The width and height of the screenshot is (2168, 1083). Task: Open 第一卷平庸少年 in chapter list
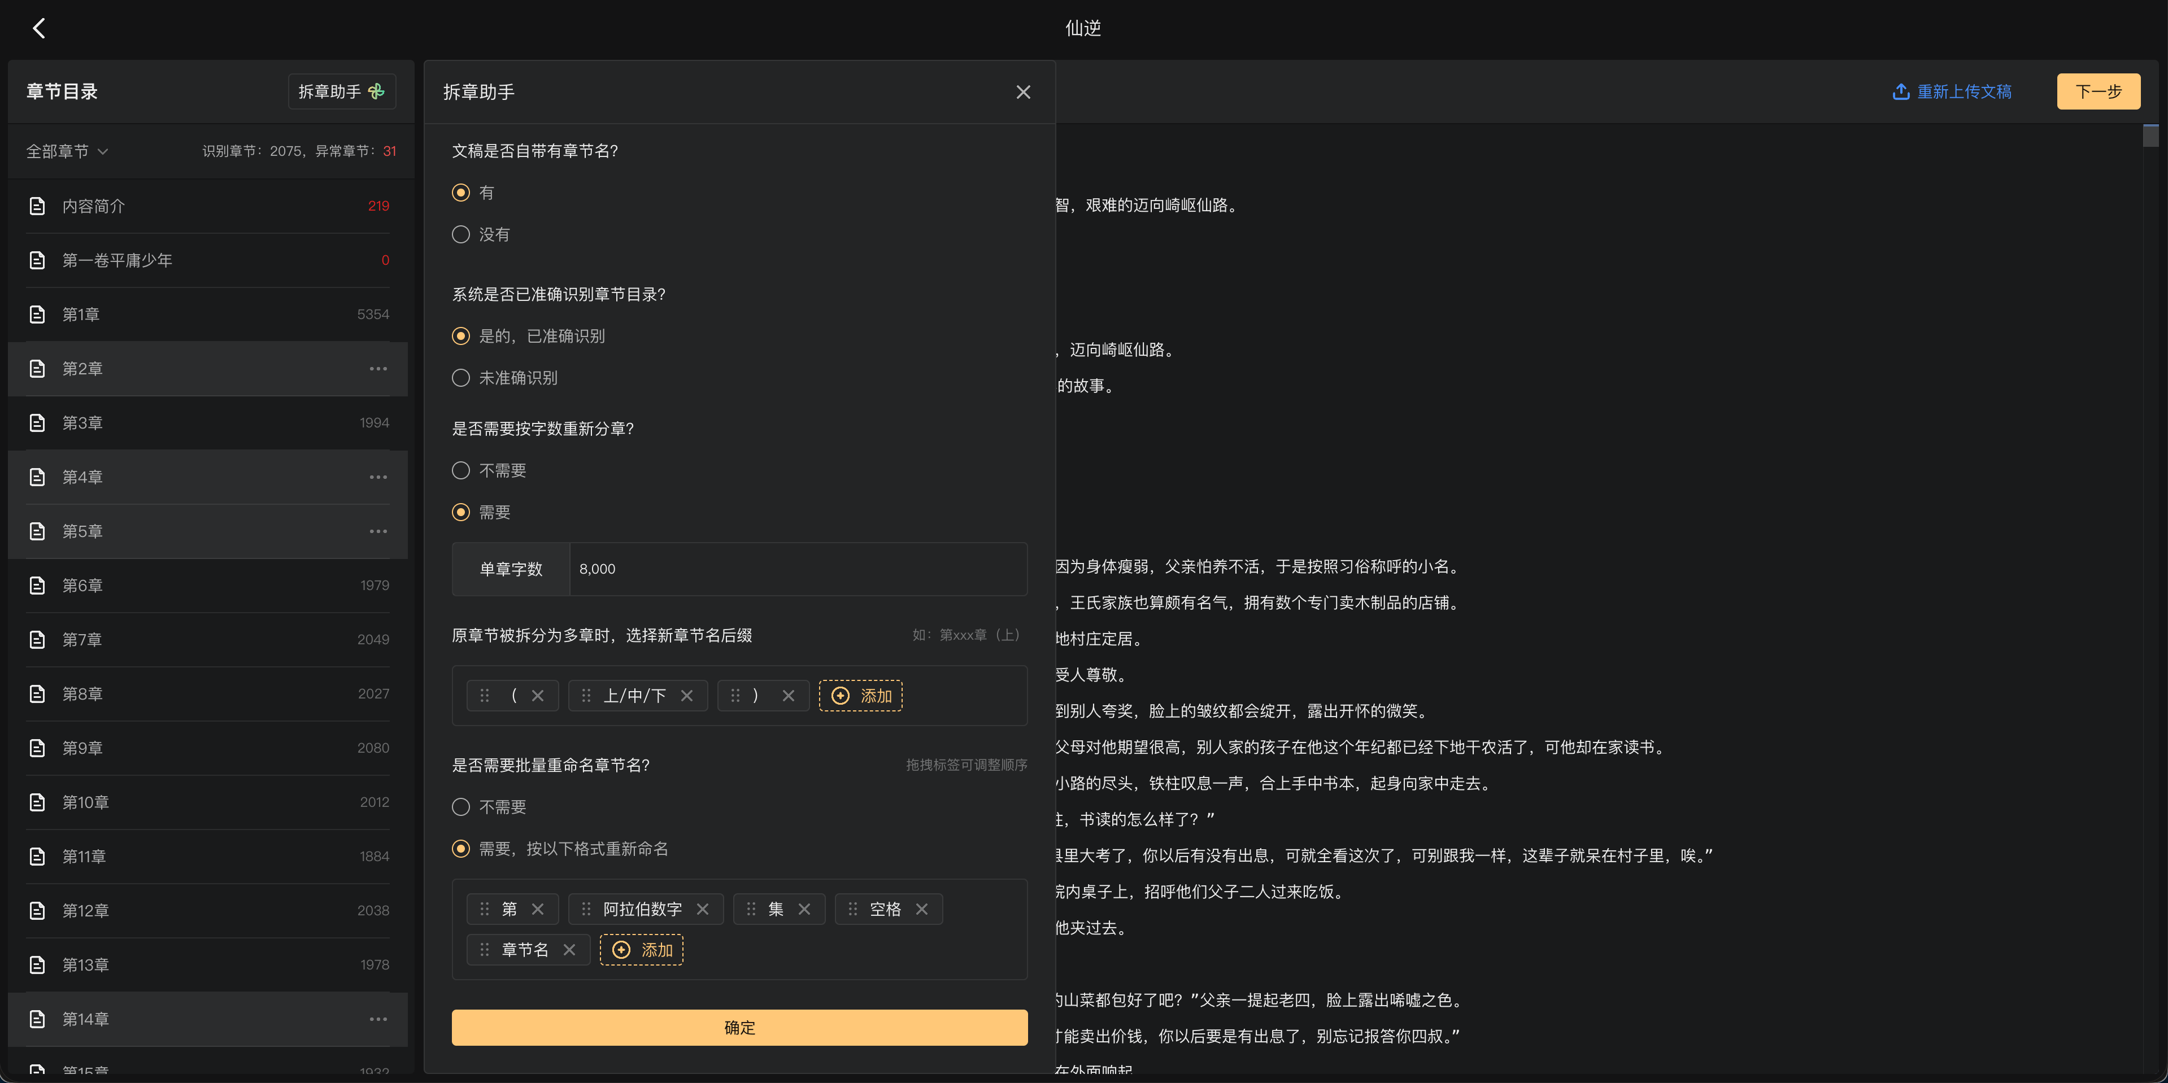pos(208,260)
